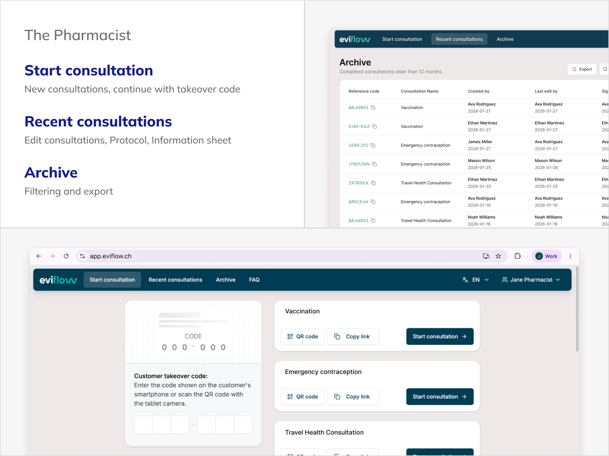Open site information icon beside the URL
Viewport: 609px width, 456px height.
click(x=82, y=256)
